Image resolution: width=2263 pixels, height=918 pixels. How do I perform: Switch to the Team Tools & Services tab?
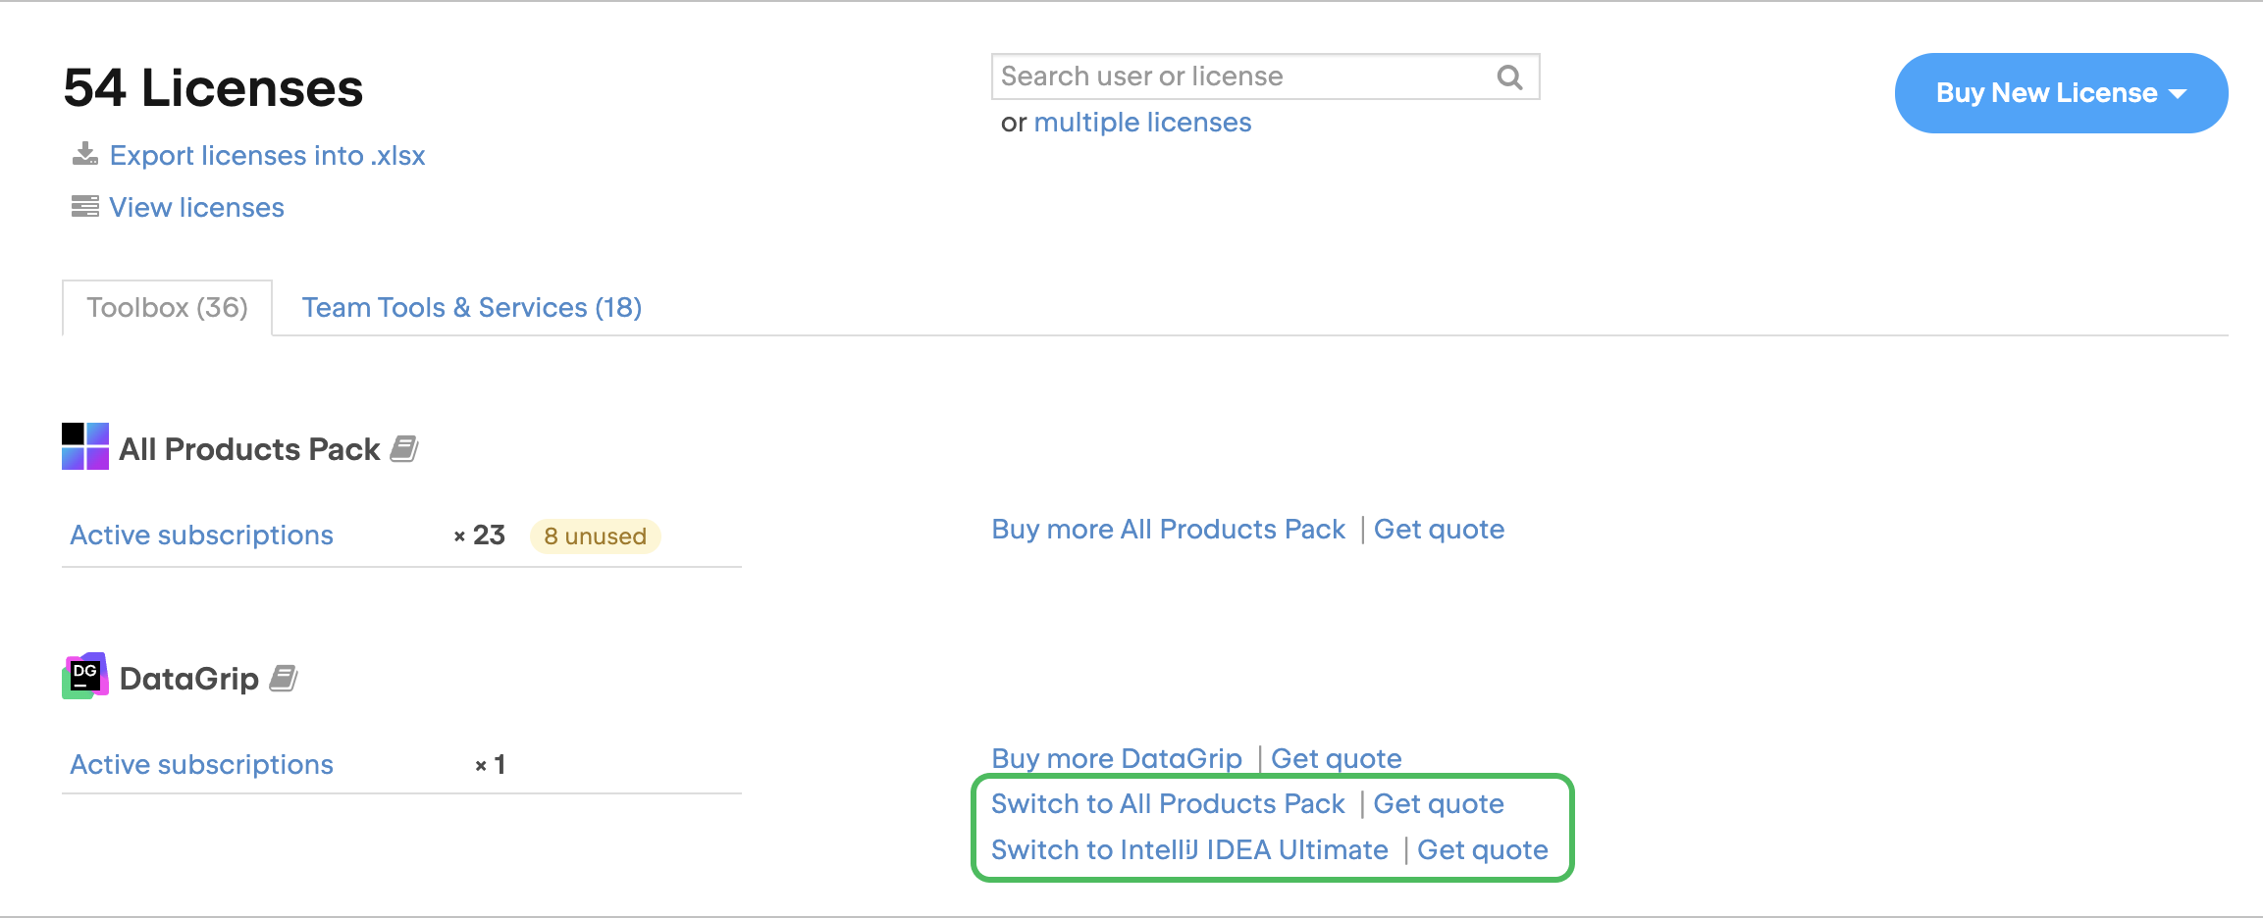471,307
